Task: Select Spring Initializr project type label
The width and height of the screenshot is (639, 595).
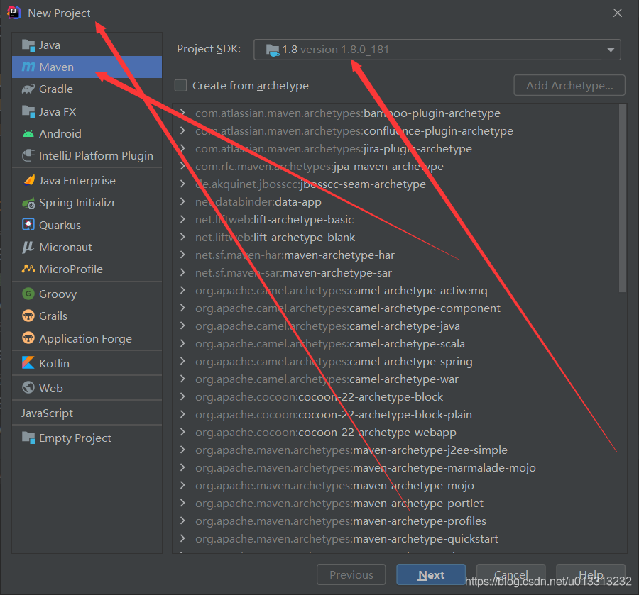Action: (x=77, y=203)
